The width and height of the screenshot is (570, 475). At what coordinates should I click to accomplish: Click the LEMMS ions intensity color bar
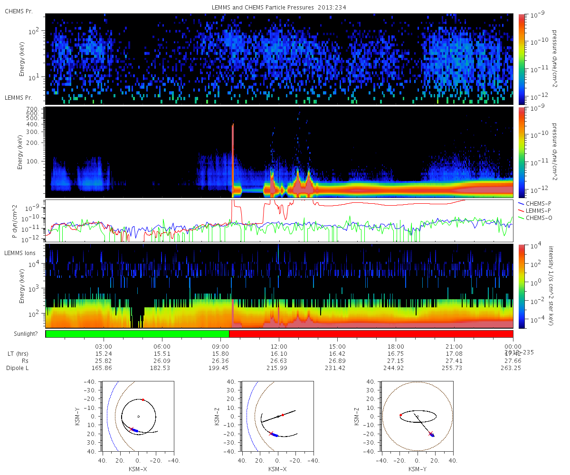pyautogui.click(x=522, y=285)
